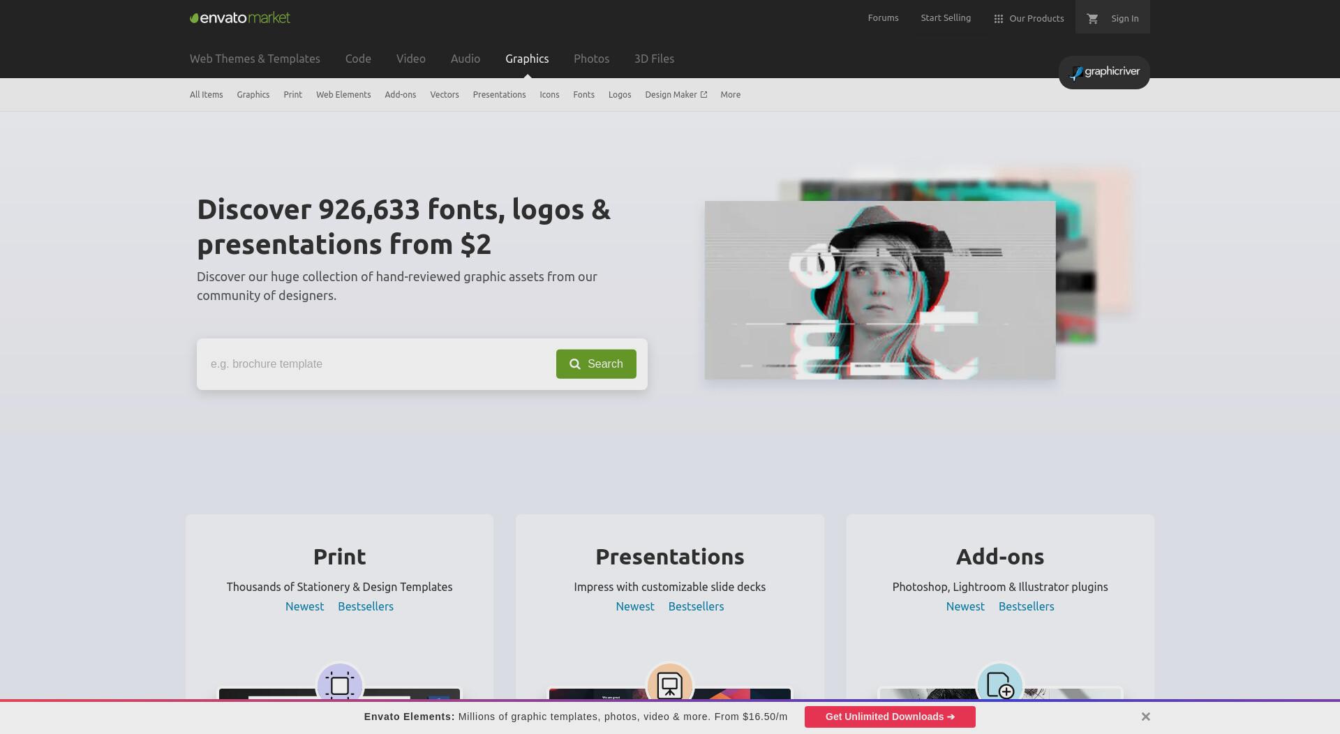Image resolution: width=1340 pixels, height=734 pixels.
Task: Click the Add-ons category circle icon
Action: pyautogui.click(x=1000, y=685)
